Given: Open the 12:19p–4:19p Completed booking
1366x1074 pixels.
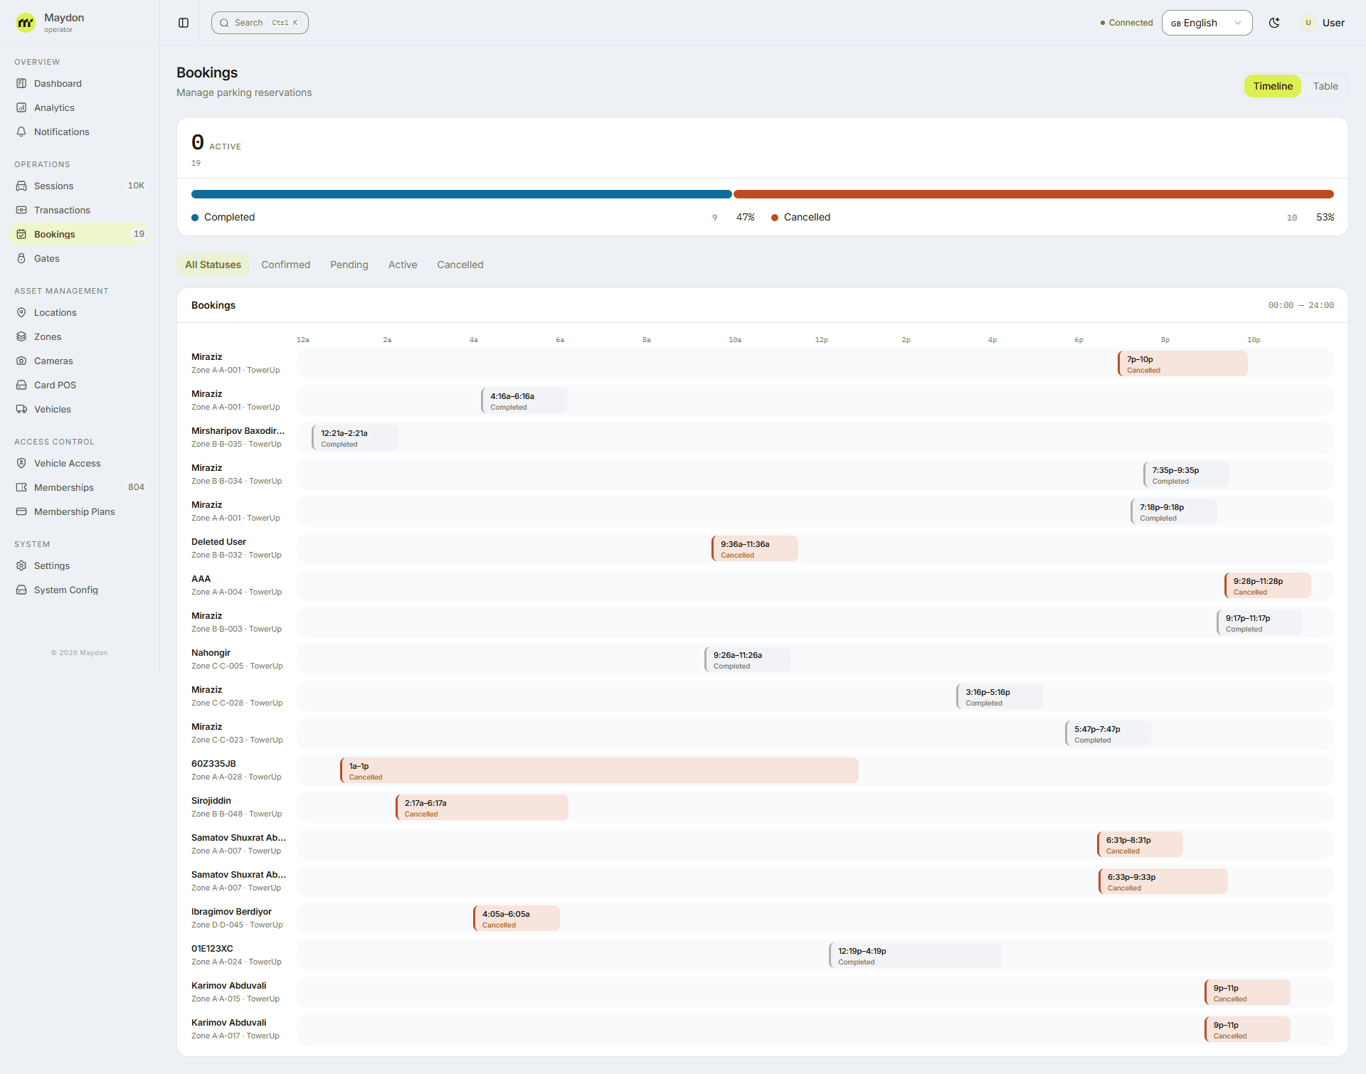Looking at the screenshot, I should coord(915,956).
